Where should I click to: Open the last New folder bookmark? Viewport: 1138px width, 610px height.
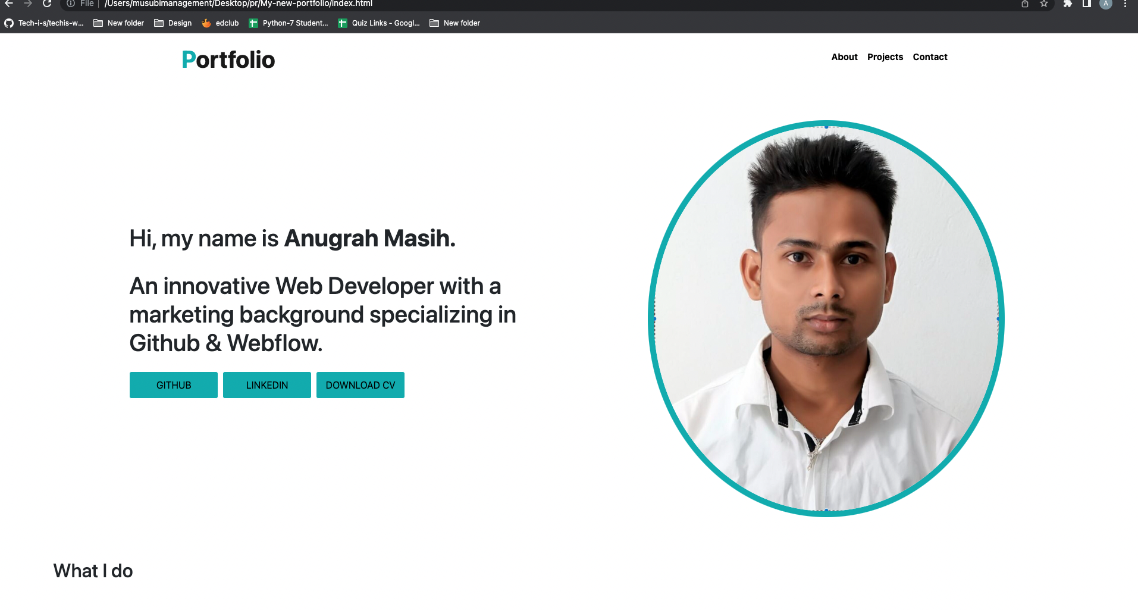(x=455, y=23)
